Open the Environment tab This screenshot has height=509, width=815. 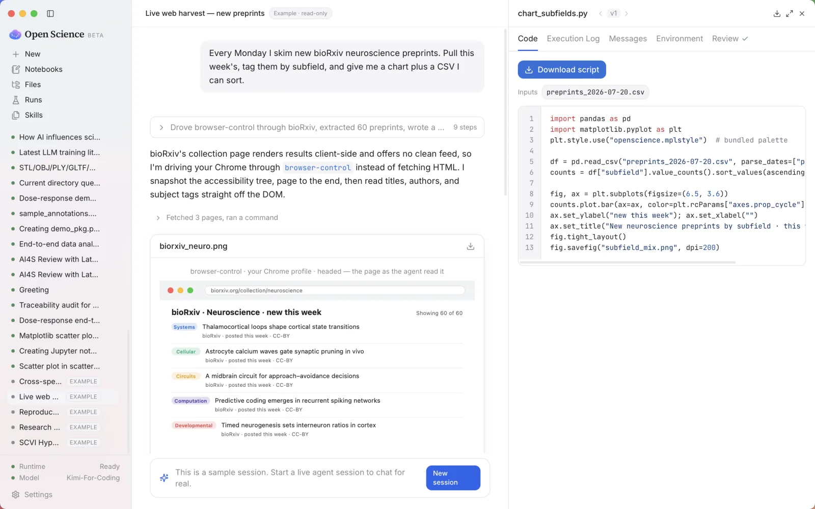[680, 39]
